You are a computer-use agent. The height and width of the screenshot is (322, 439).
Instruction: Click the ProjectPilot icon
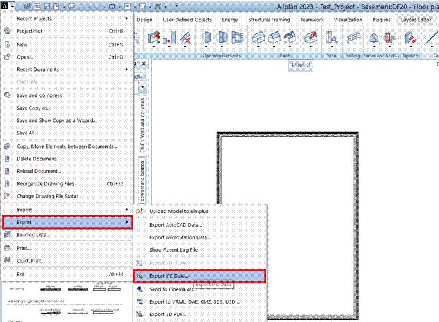(x=7, y=31)
